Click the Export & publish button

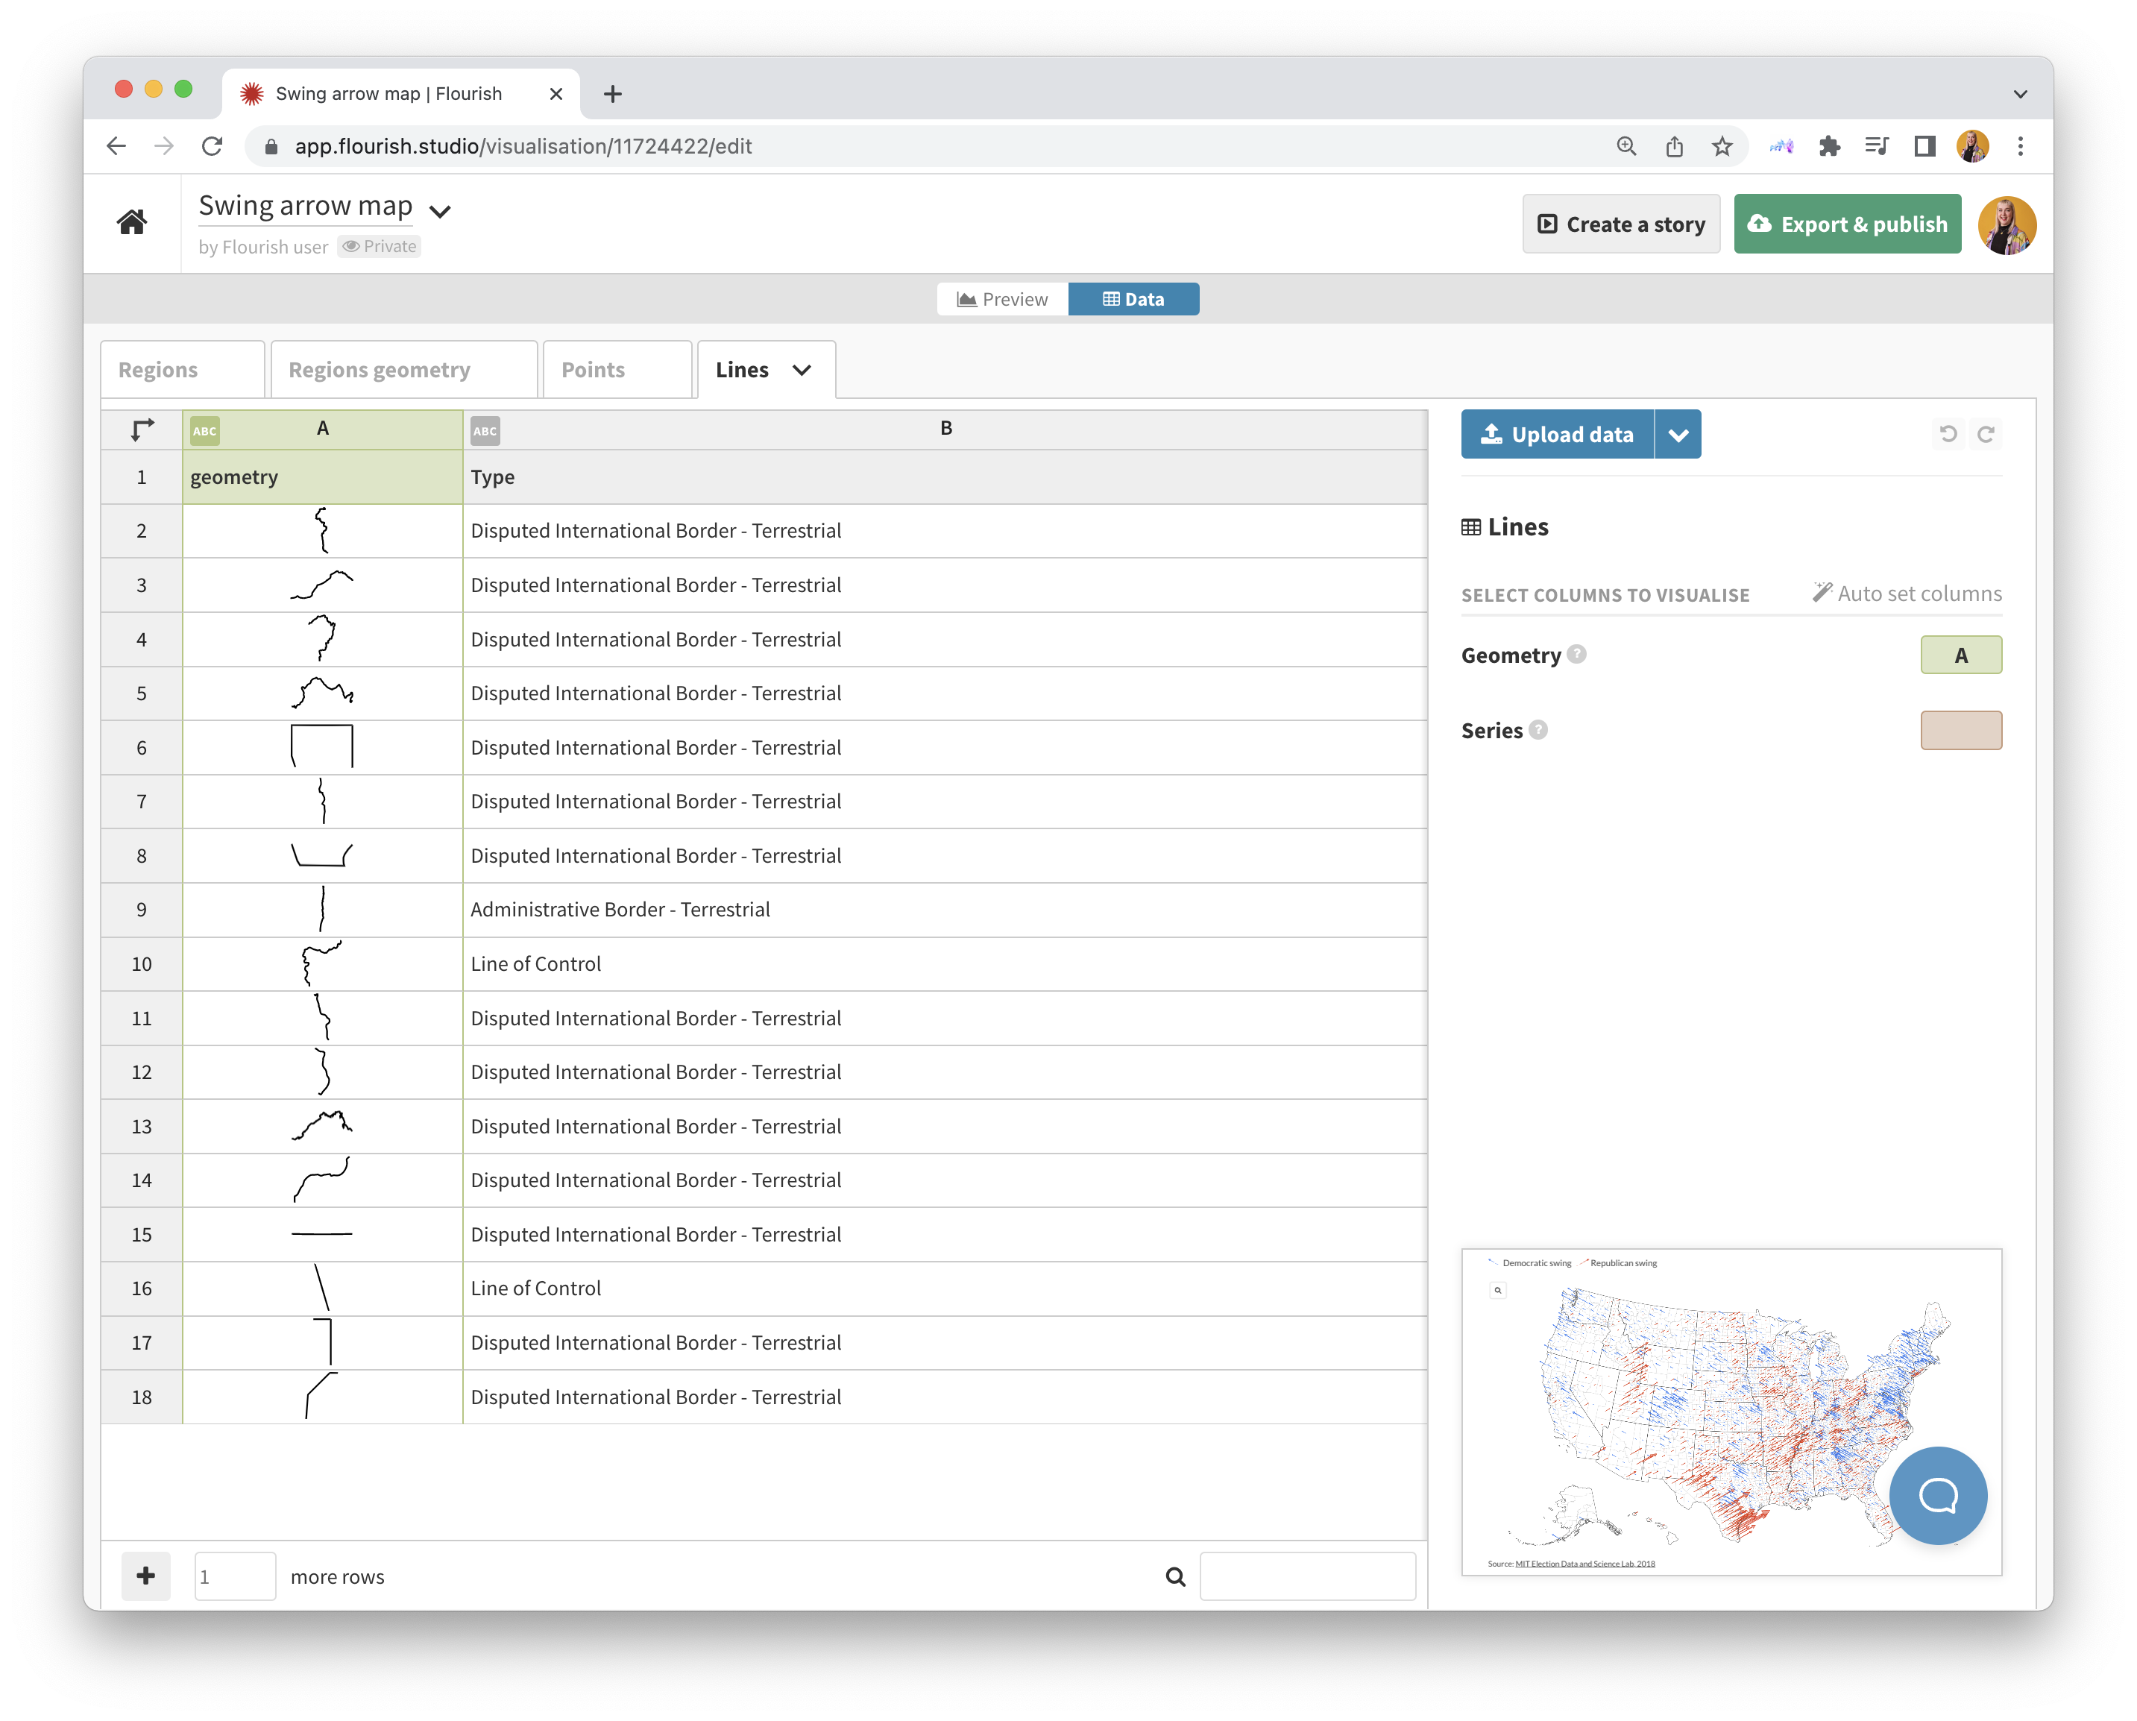click(1848, 223)
